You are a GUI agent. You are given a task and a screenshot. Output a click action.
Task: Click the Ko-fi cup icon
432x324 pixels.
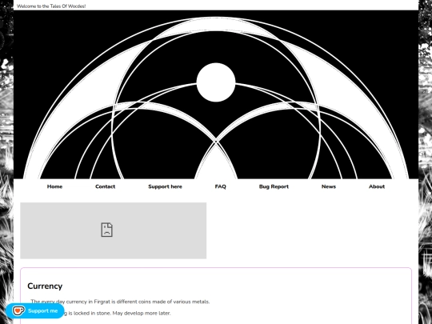(18, 310)
